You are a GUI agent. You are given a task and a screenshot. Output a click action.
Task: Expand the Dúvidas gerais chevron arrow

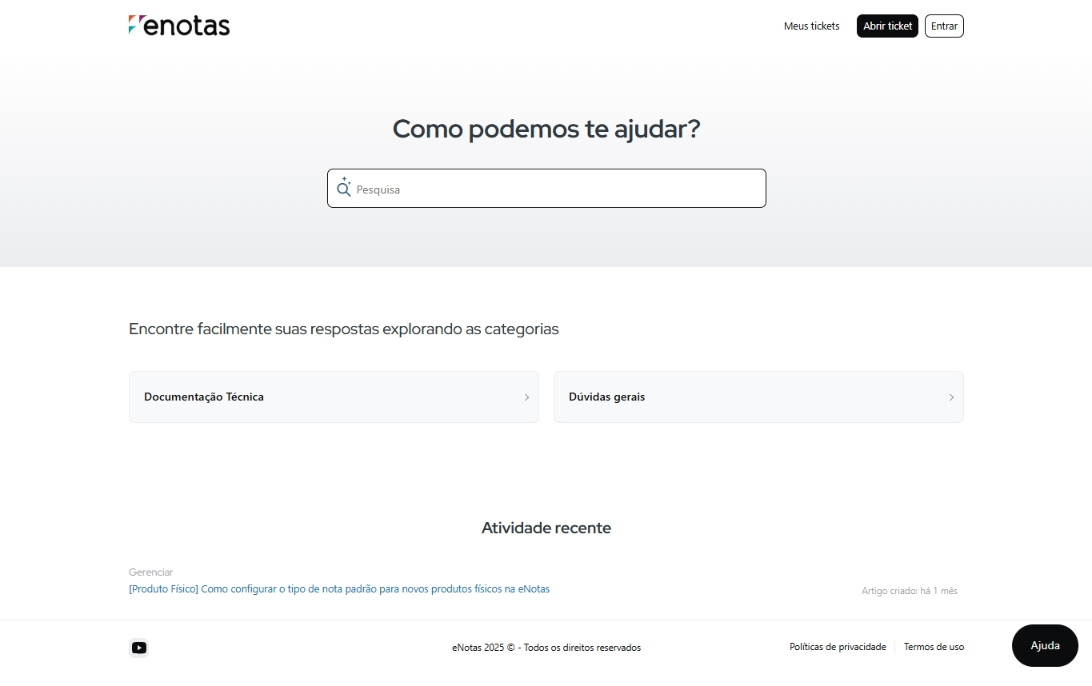pos(951,397)
